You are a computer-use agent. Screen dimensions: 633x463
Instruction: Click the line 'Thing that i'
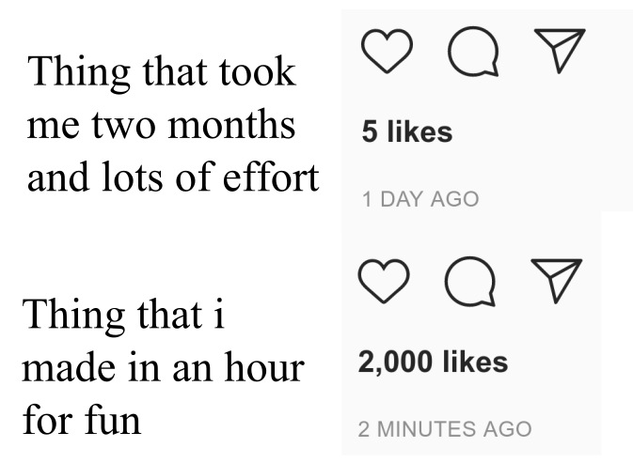click(x=123, y=316)
